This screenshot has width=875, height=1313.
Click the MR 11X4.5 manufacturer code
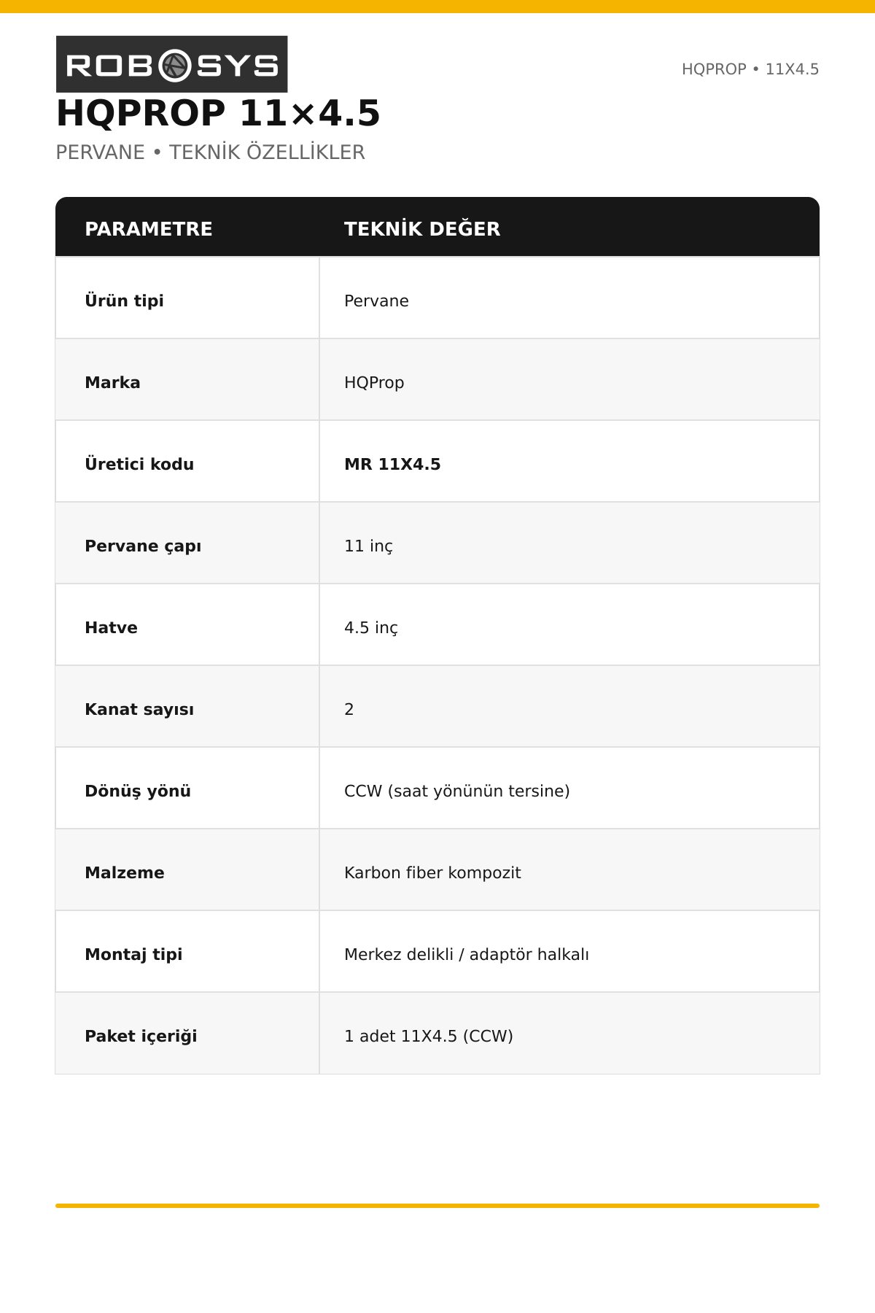tap(392, 465)
